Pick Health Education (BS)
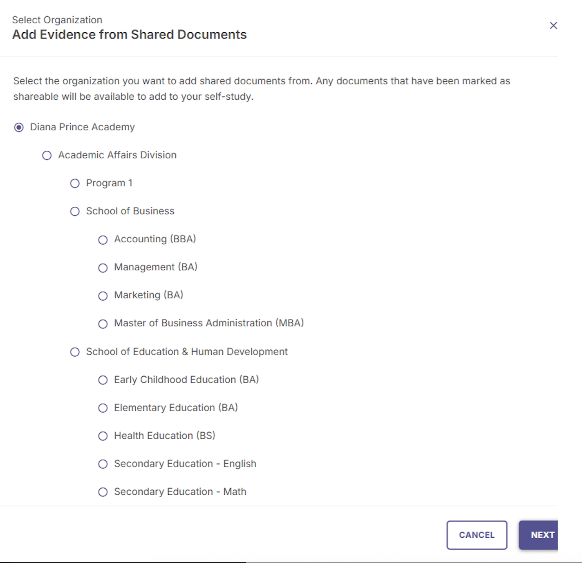Image resolution: width=582 pixels, height=563 pixels. pyautogui.click(x=103, y=436)
